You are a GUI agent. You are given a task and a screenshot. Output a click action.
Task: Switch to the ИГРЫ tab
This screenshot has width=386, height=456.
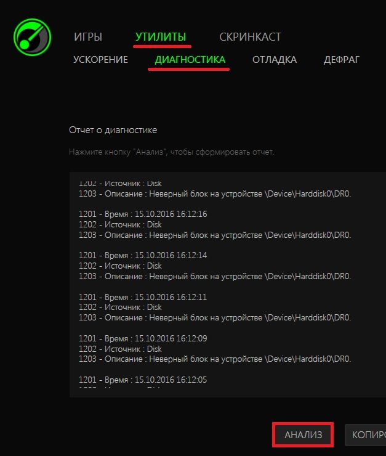88,37
